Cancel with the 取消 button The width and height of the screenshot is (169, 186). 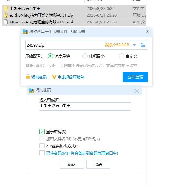(x=98, y=164)
